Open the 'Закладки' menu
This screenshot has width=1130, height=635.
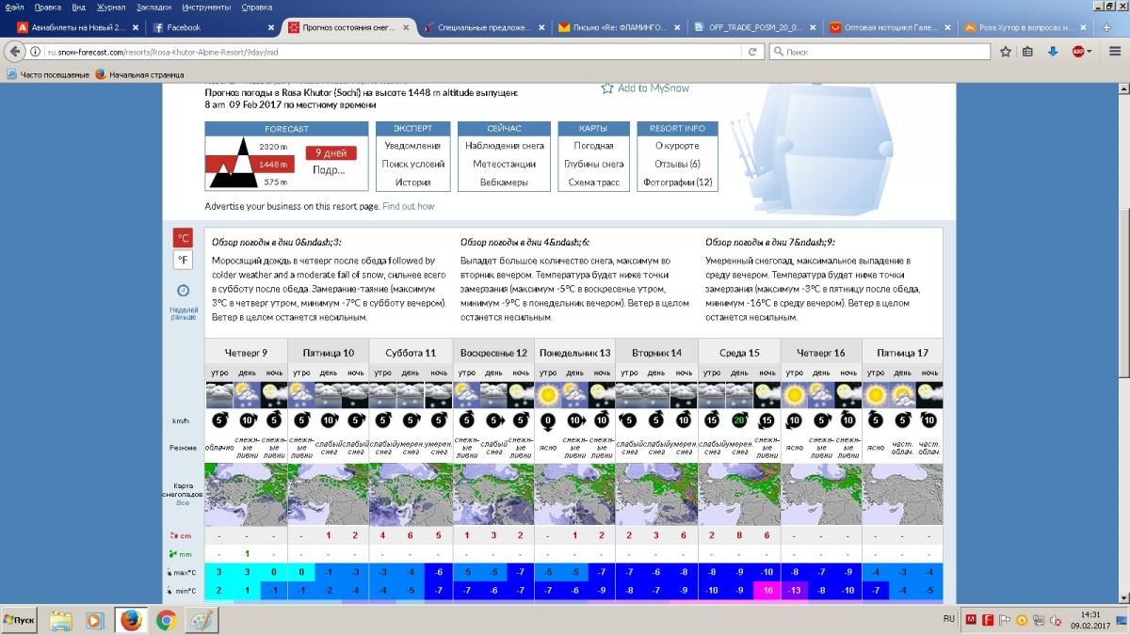pyautogui.click(x=154, y=7)
